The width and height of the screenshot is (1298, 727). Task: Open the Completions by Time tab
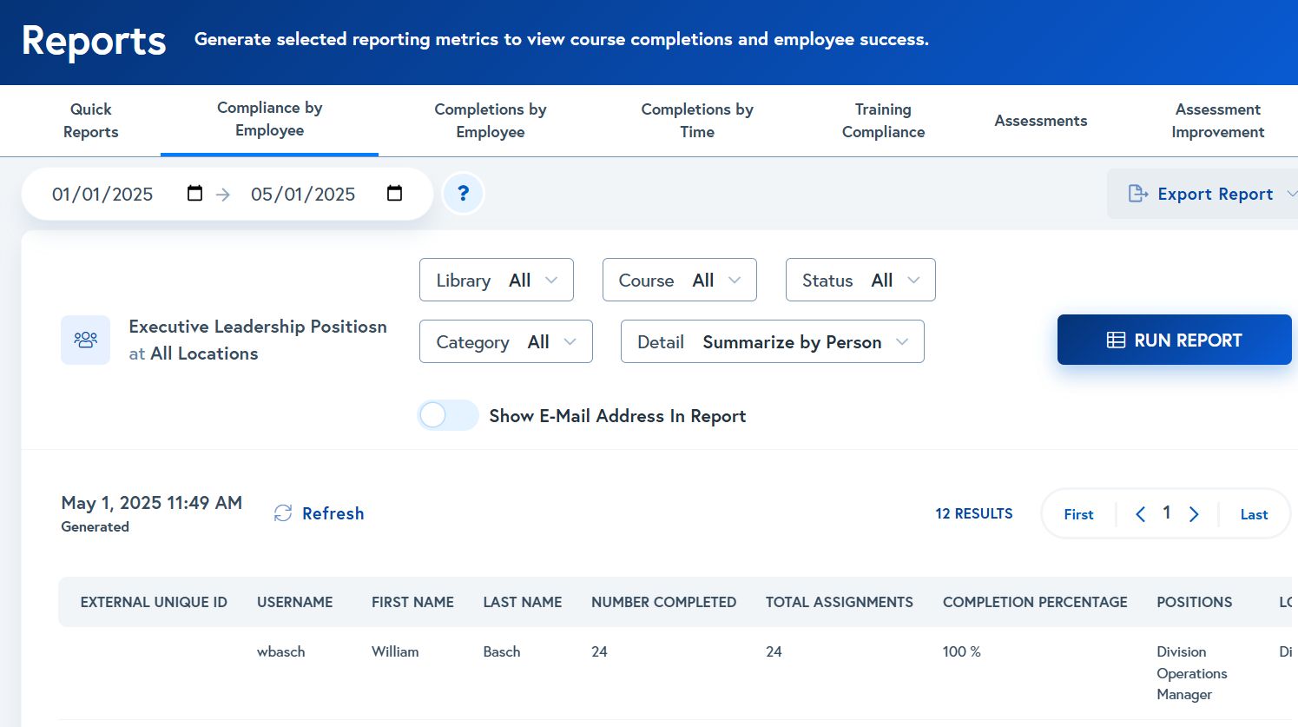[697, 121]
